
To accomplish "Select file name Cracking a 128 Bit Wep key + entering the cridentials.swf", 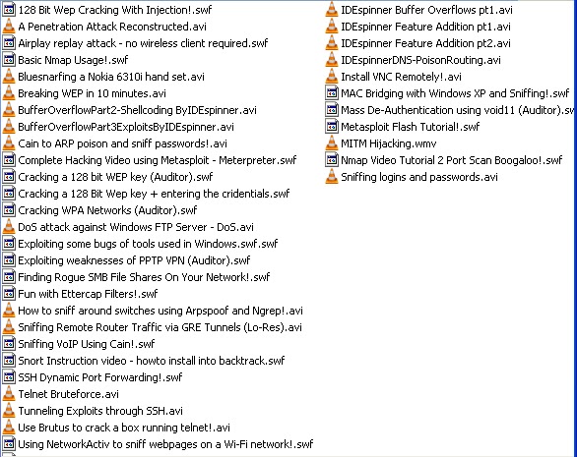I will (154, 194).
